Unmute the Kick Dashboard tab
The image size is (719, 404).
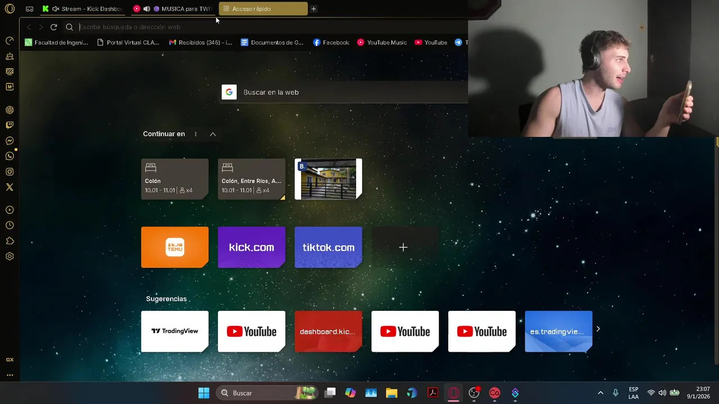tap(56, 9)
